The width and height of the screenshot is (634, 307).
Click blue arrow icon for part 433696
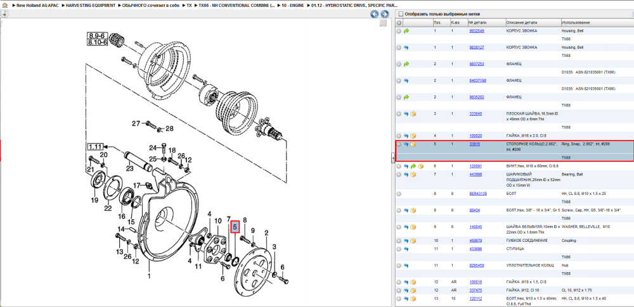pyautogui.click(x=406, y=249)
